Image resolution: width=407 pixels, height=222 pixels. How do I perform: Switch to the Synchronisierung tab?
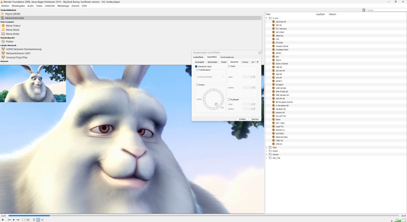tap(227, 57)
